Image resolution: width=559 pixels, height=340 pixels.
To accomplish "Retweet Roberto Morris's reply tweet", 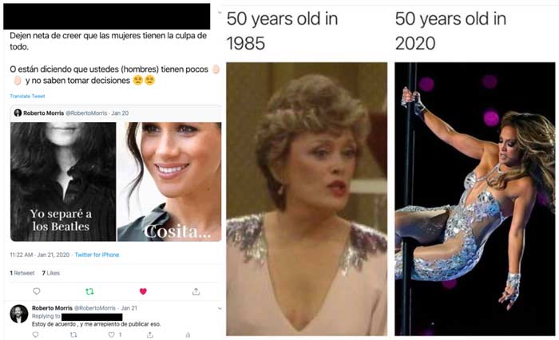I will 73,334.
